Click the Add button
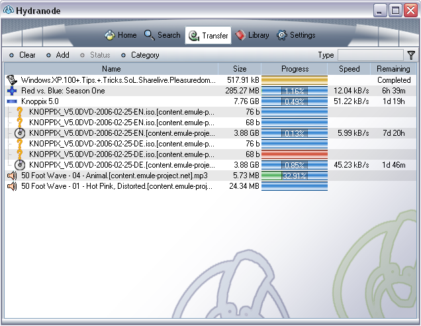The width and height of the screenshot is (421, 326). pos(58,55)
